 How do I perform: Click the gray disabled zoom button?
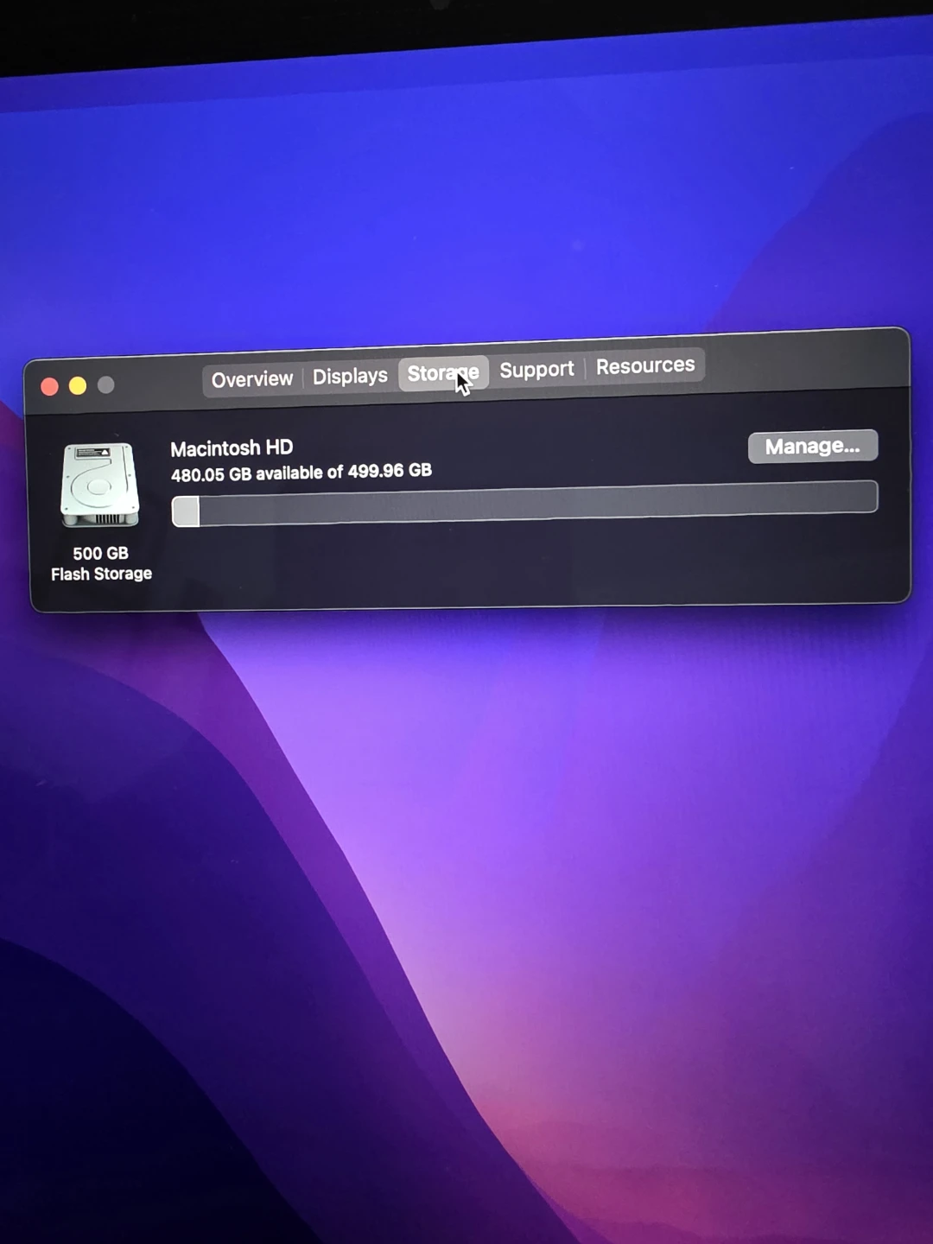(106, 384)
